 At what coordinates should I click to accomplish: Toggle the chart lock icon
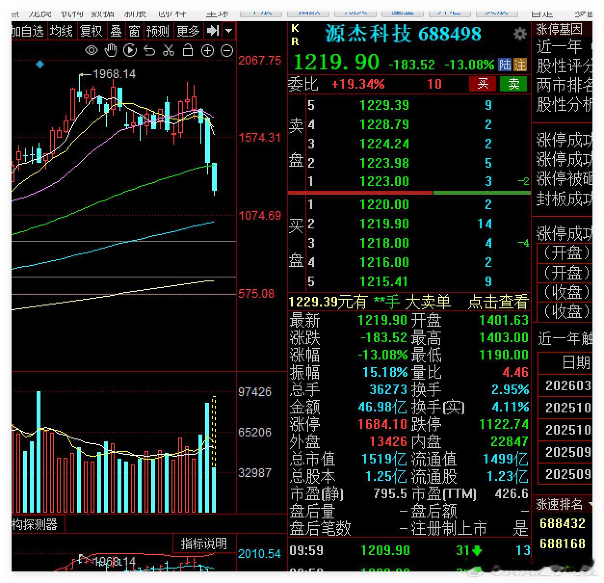pyautogui.click(x=188, y=50)
